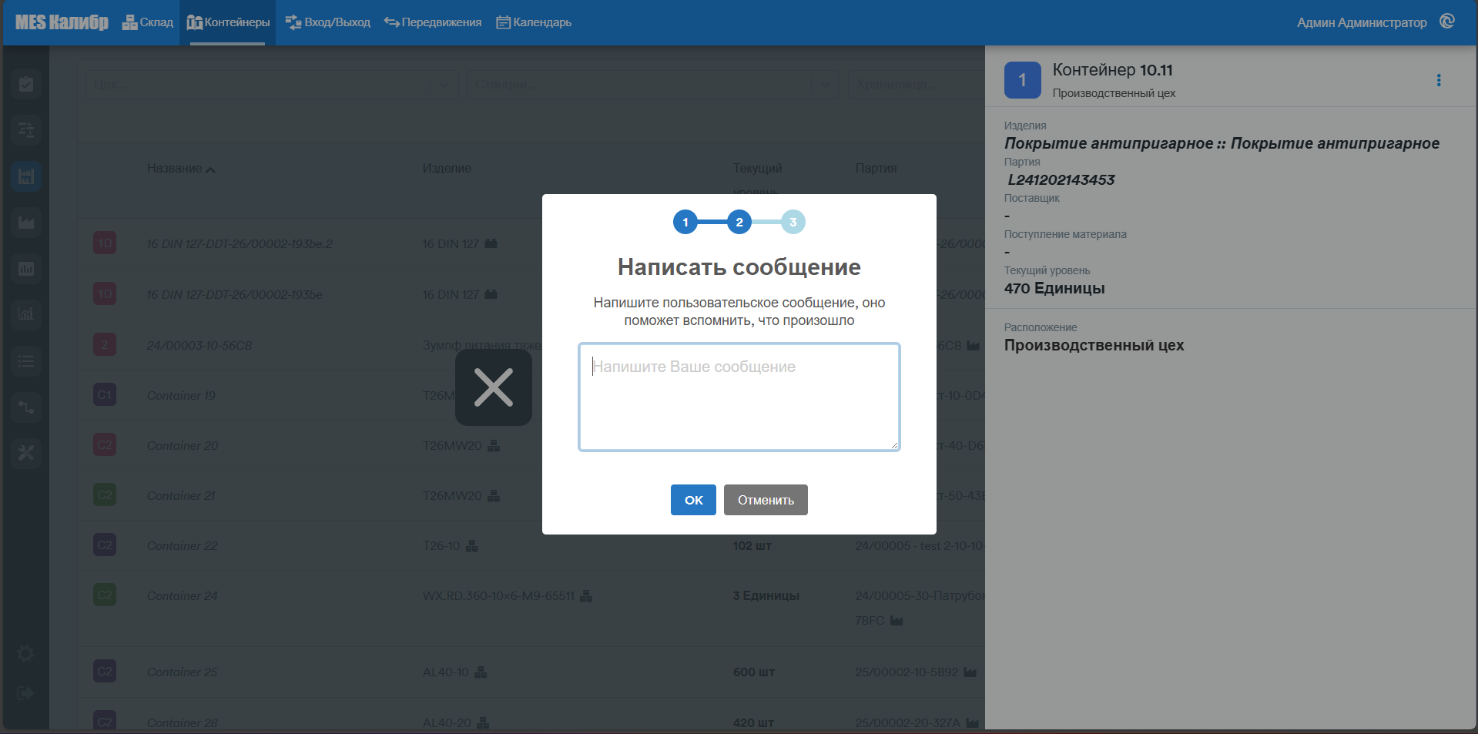Click the 600 шт level cell
1478x734 pixels.
pyautogui.click(x=754, y=672)
